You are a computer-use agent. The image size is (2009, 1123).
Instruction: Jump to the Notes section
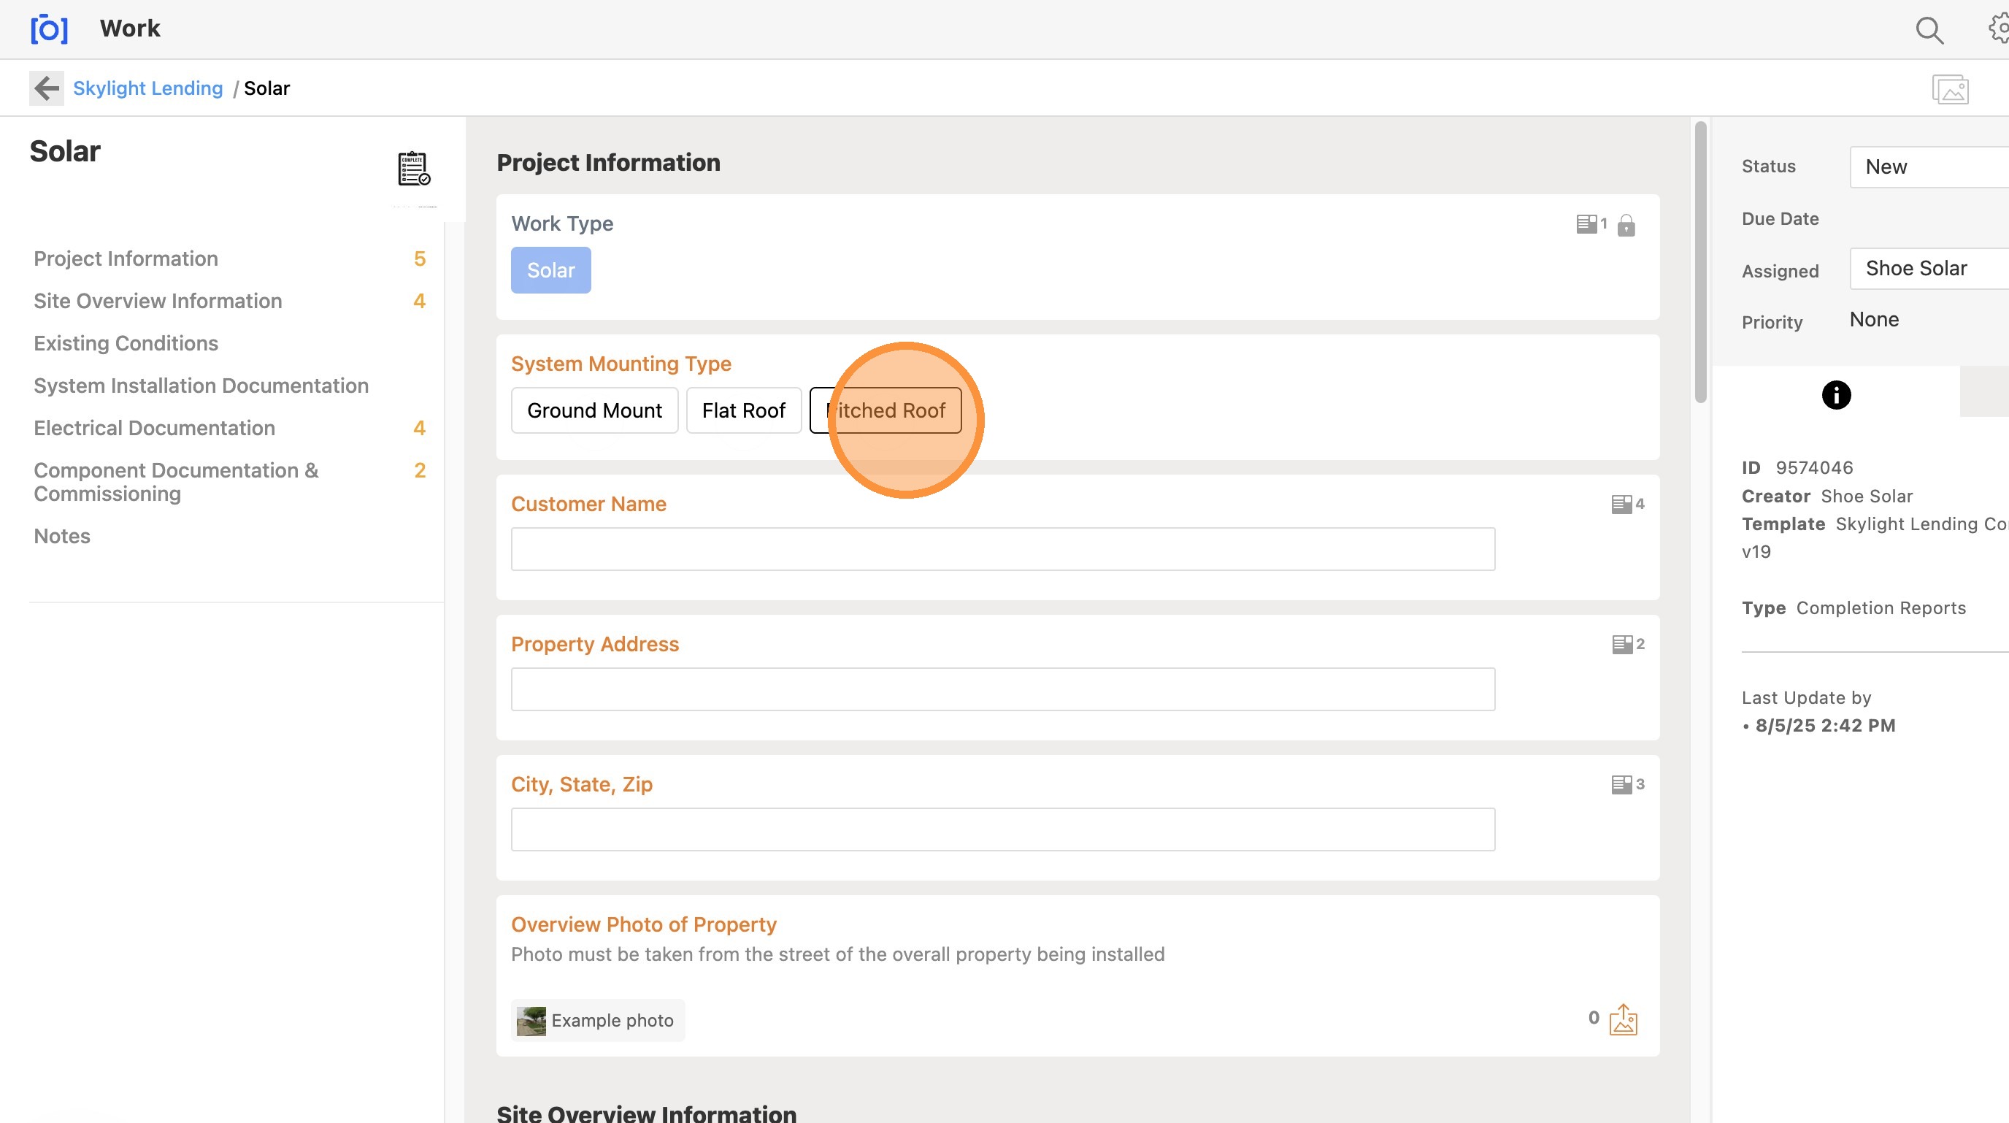(x=61, y=537)
